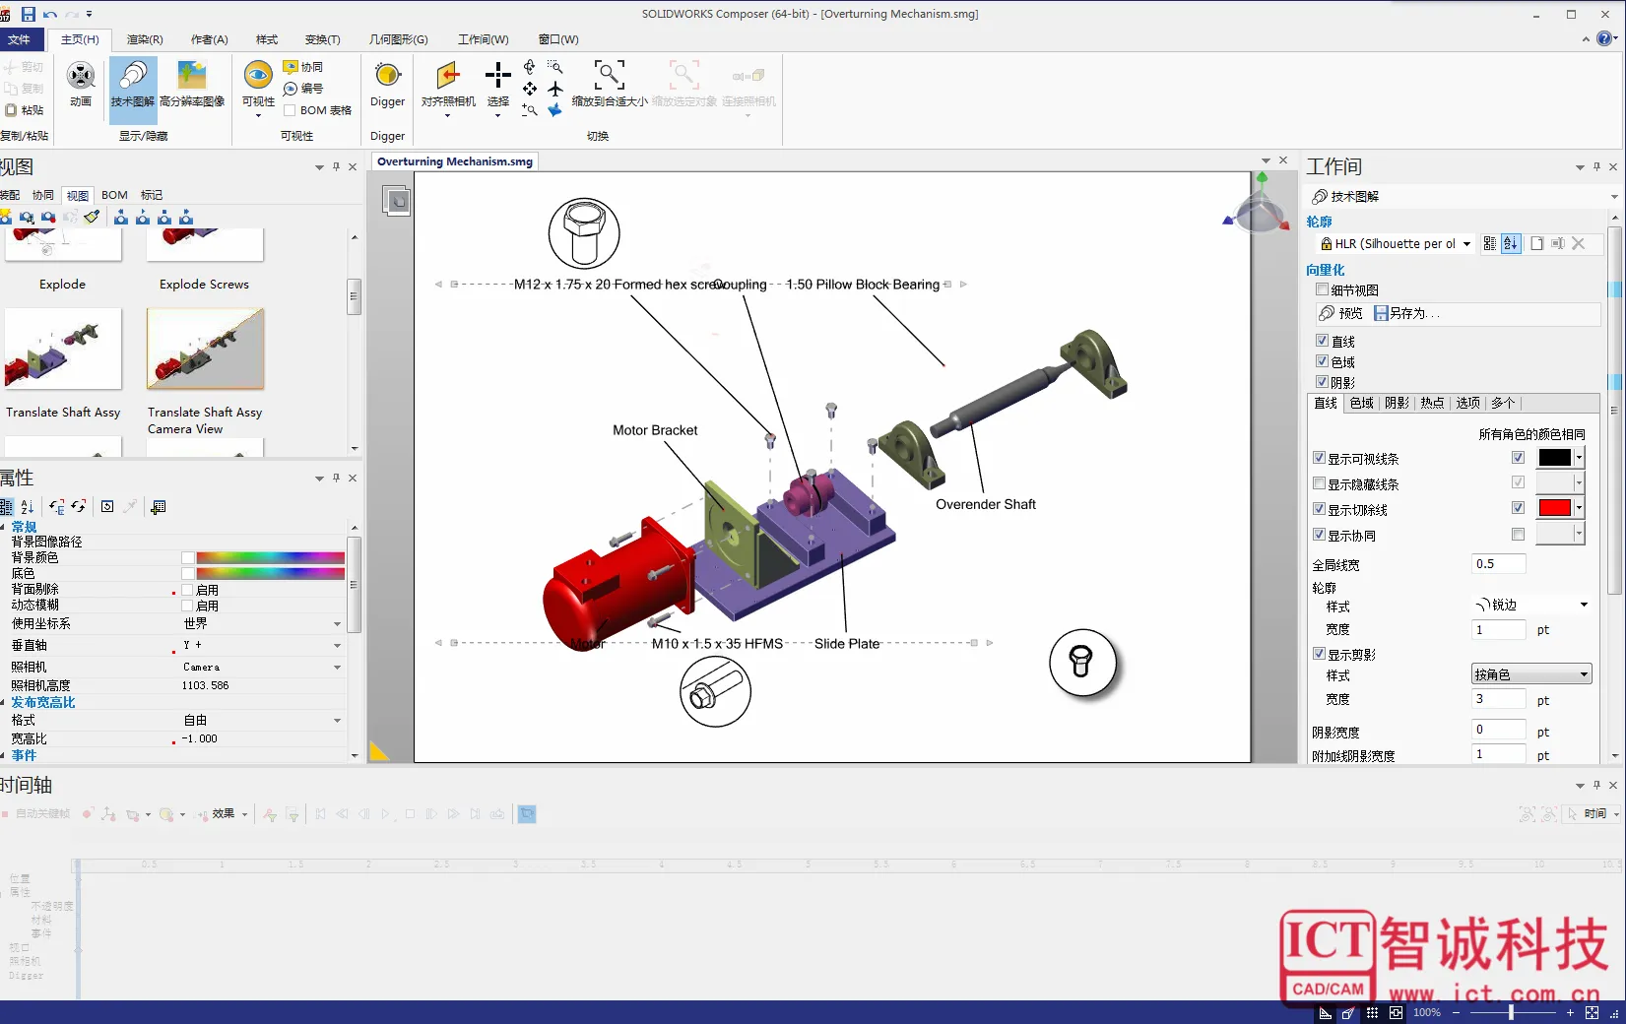Open the 照相机 Camera dropdown
The width and height of the screenshot is (1626, 1024).
click(x=263, y=667)
